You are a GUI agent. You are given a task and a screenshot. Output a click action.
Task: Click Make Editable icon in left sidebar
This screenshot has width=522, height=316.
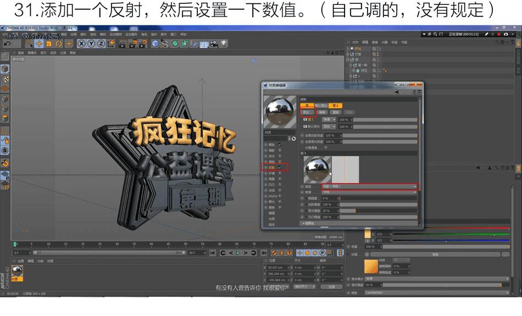[4, 57]
